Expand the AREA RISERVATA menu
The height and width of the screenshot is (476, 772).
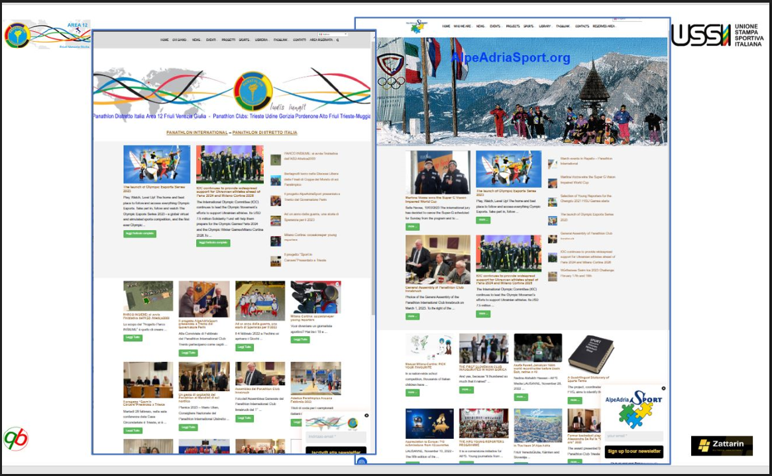(x=321, y=40)
